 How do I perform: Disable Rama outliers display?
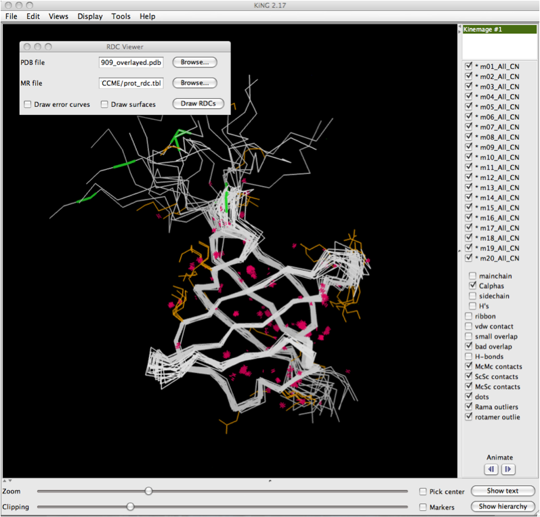click(469, 407)
